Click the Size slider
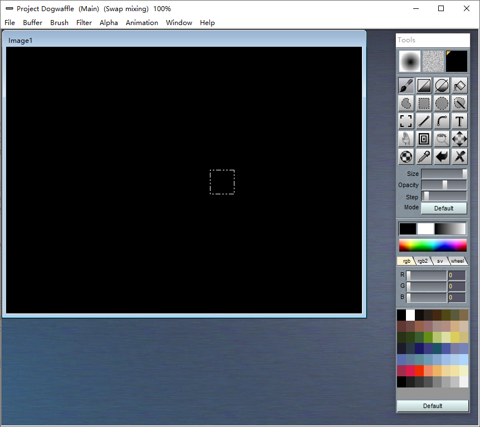480x427 pixels. (x=444, y=174)
